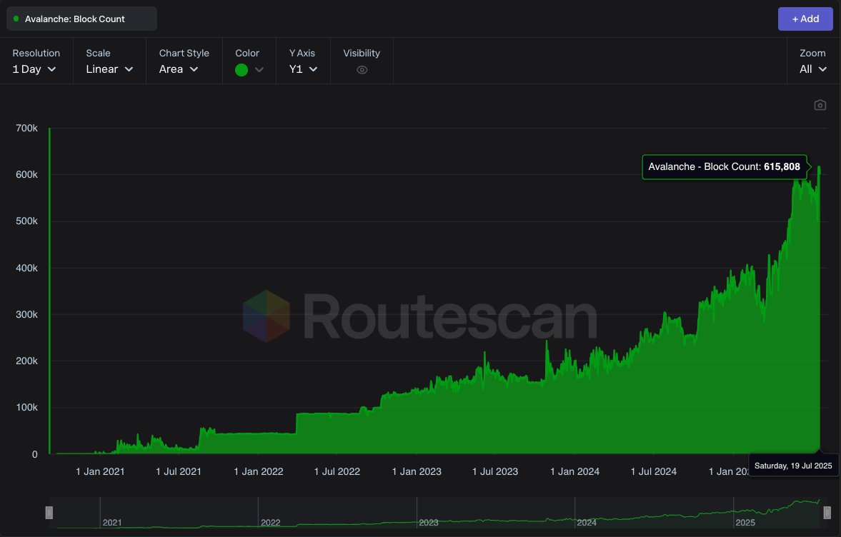Viewport: 841px width, 537px height.
Task: Click the Visibility label
Action: pyautogui.click(x=362, y=53)
